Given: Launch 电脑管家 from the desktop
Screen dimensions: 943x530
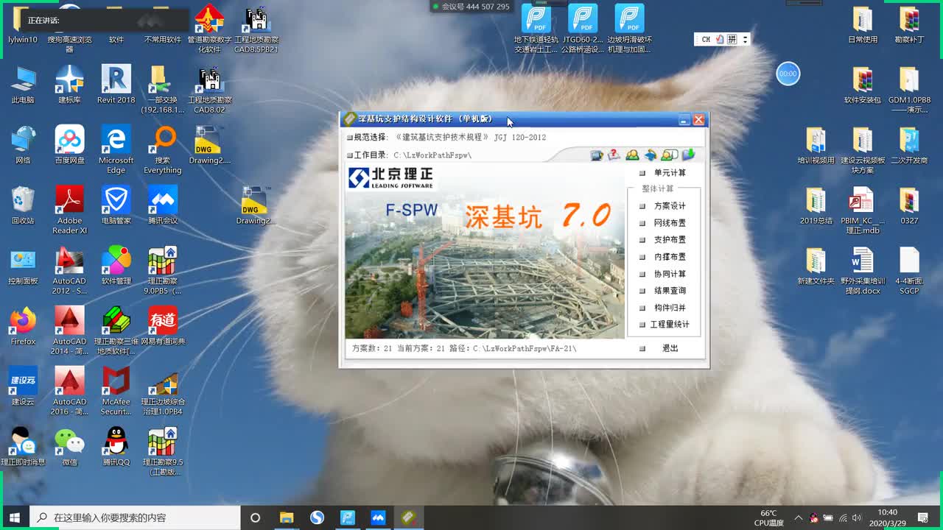Looking at the screenshot, I should [116, 205].
